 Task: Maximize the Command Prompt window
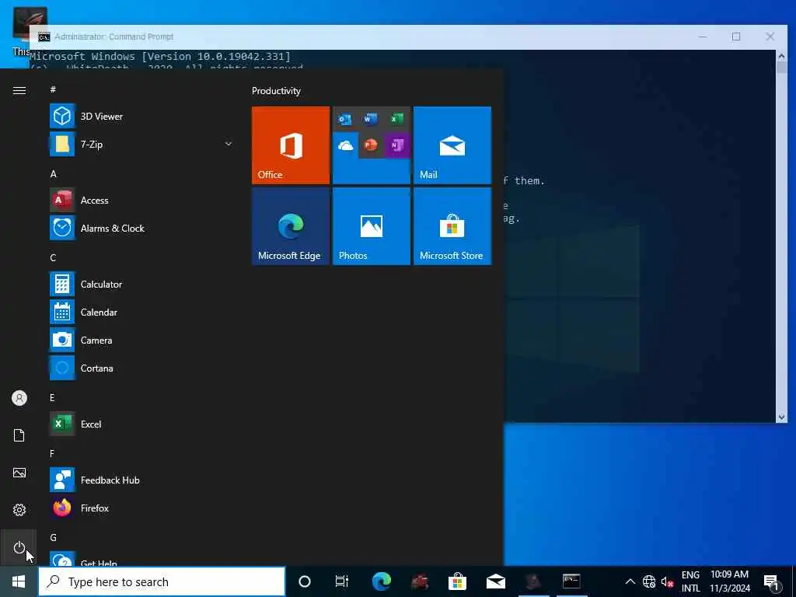tap(736, 37)
